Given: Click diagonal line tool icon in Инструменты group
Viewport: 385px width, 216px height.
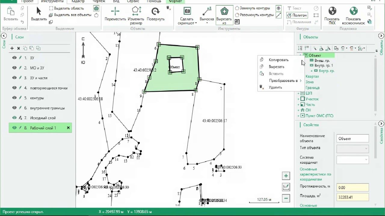Looking at the screenshot, I should point(279,15).
